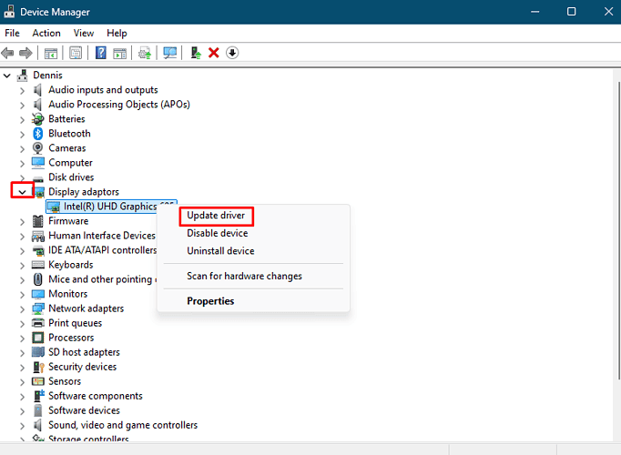The height and width of the screenshot is (455, 621).
Task: Choose Update driver from context menu
Action: pos(216,216)
